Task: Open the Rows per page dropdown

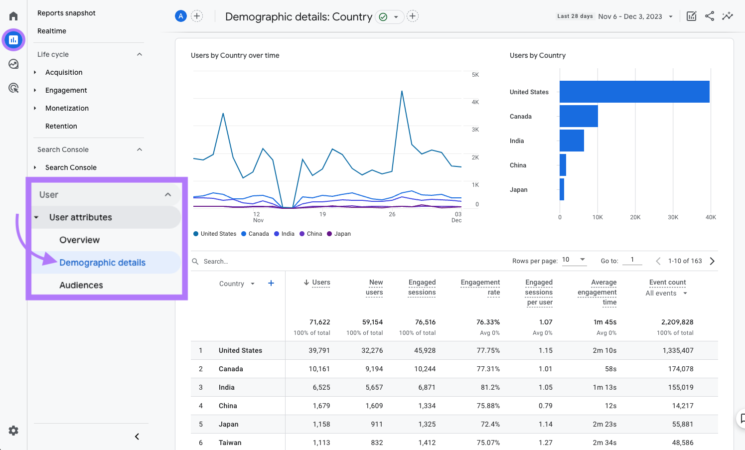Action: (574, 260)
